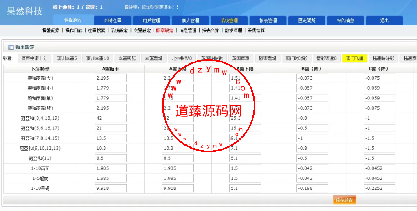Open 报表合并 submenu link
Viewport: 417px width, 211px height.
coord(211,31)
